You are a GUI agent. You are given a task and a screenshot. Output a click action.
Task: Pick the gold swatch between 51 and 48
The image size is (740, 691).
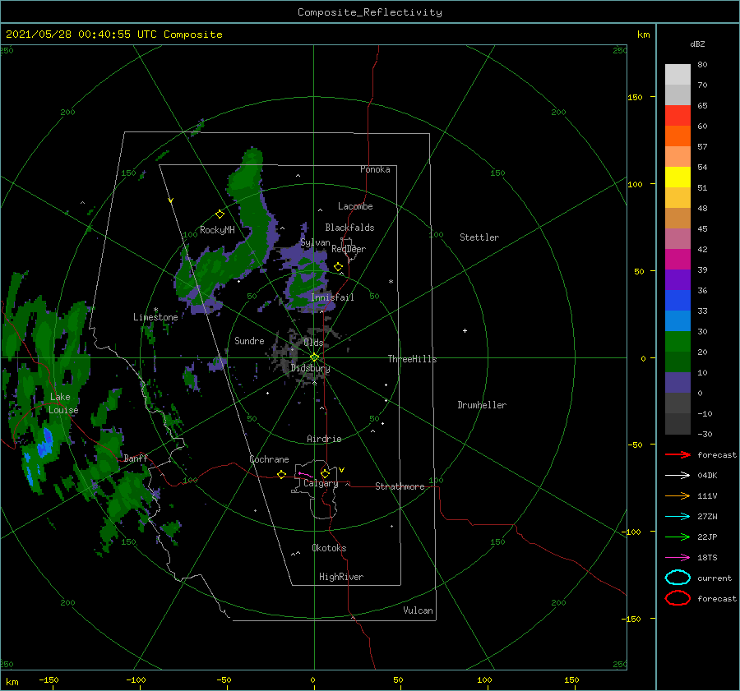coord(678,198)
